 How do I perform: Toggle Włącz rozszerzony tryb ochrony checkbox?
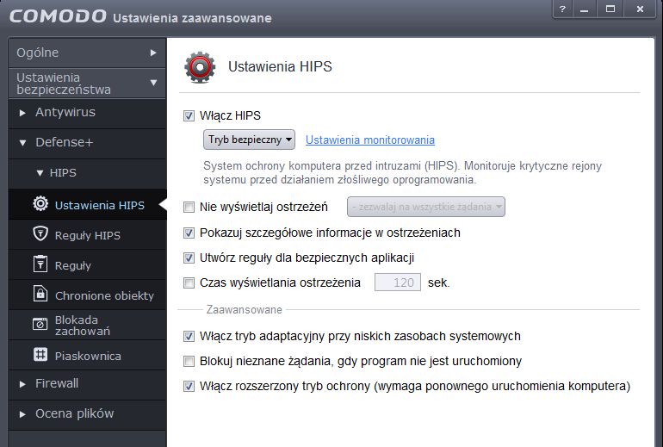tap(189, 386)
